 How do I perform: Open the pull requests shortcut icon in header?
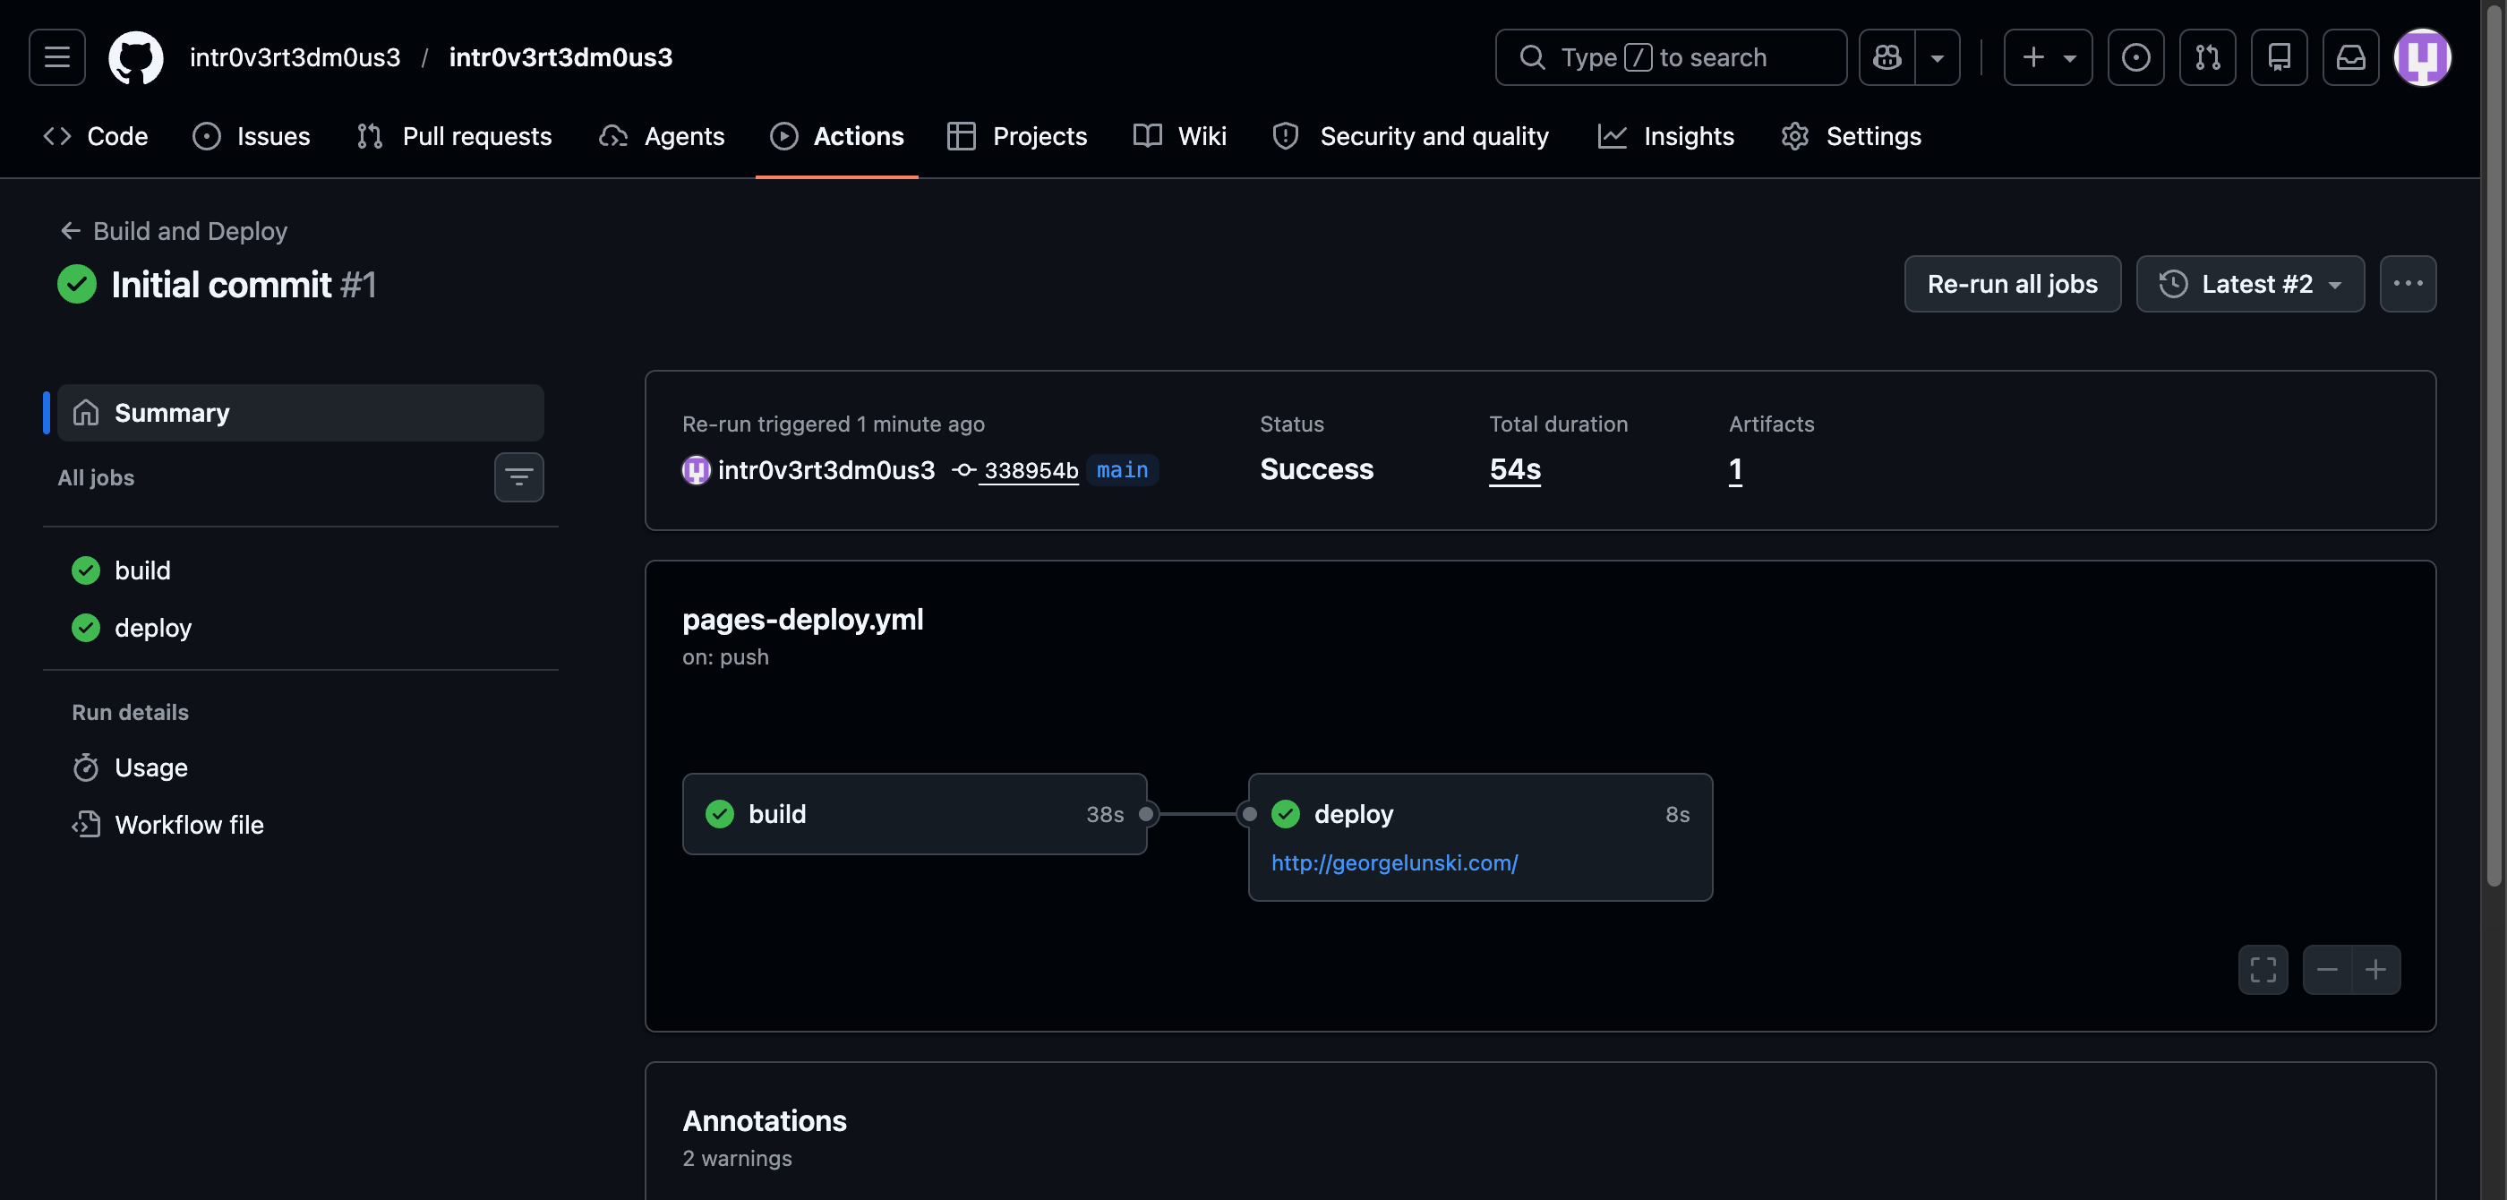tap(2206, 57)
